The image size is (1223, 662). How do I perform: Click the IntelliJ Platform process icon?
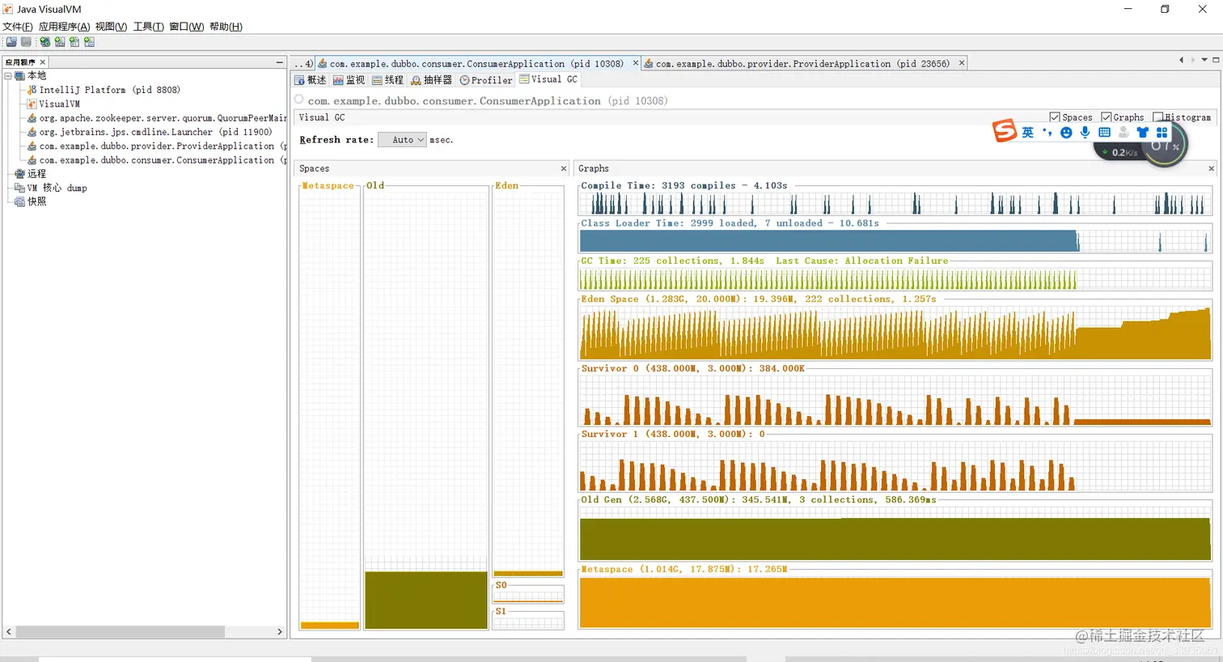click(x=32, y=90)
